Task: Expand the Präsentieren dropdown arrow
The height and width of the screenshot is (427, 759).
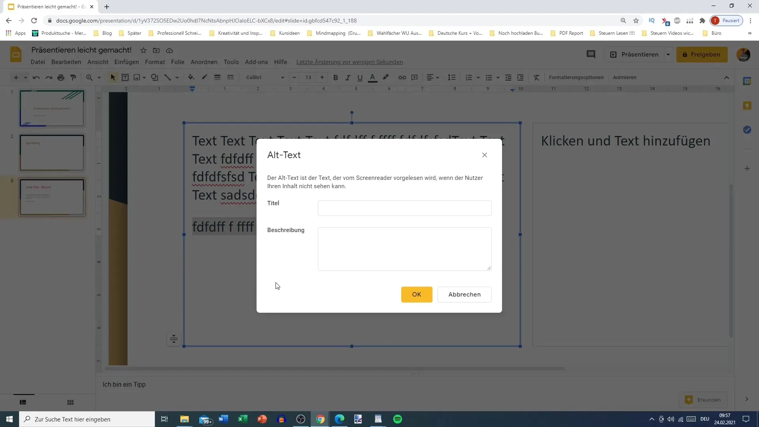Action: click(x=668, y=55)
